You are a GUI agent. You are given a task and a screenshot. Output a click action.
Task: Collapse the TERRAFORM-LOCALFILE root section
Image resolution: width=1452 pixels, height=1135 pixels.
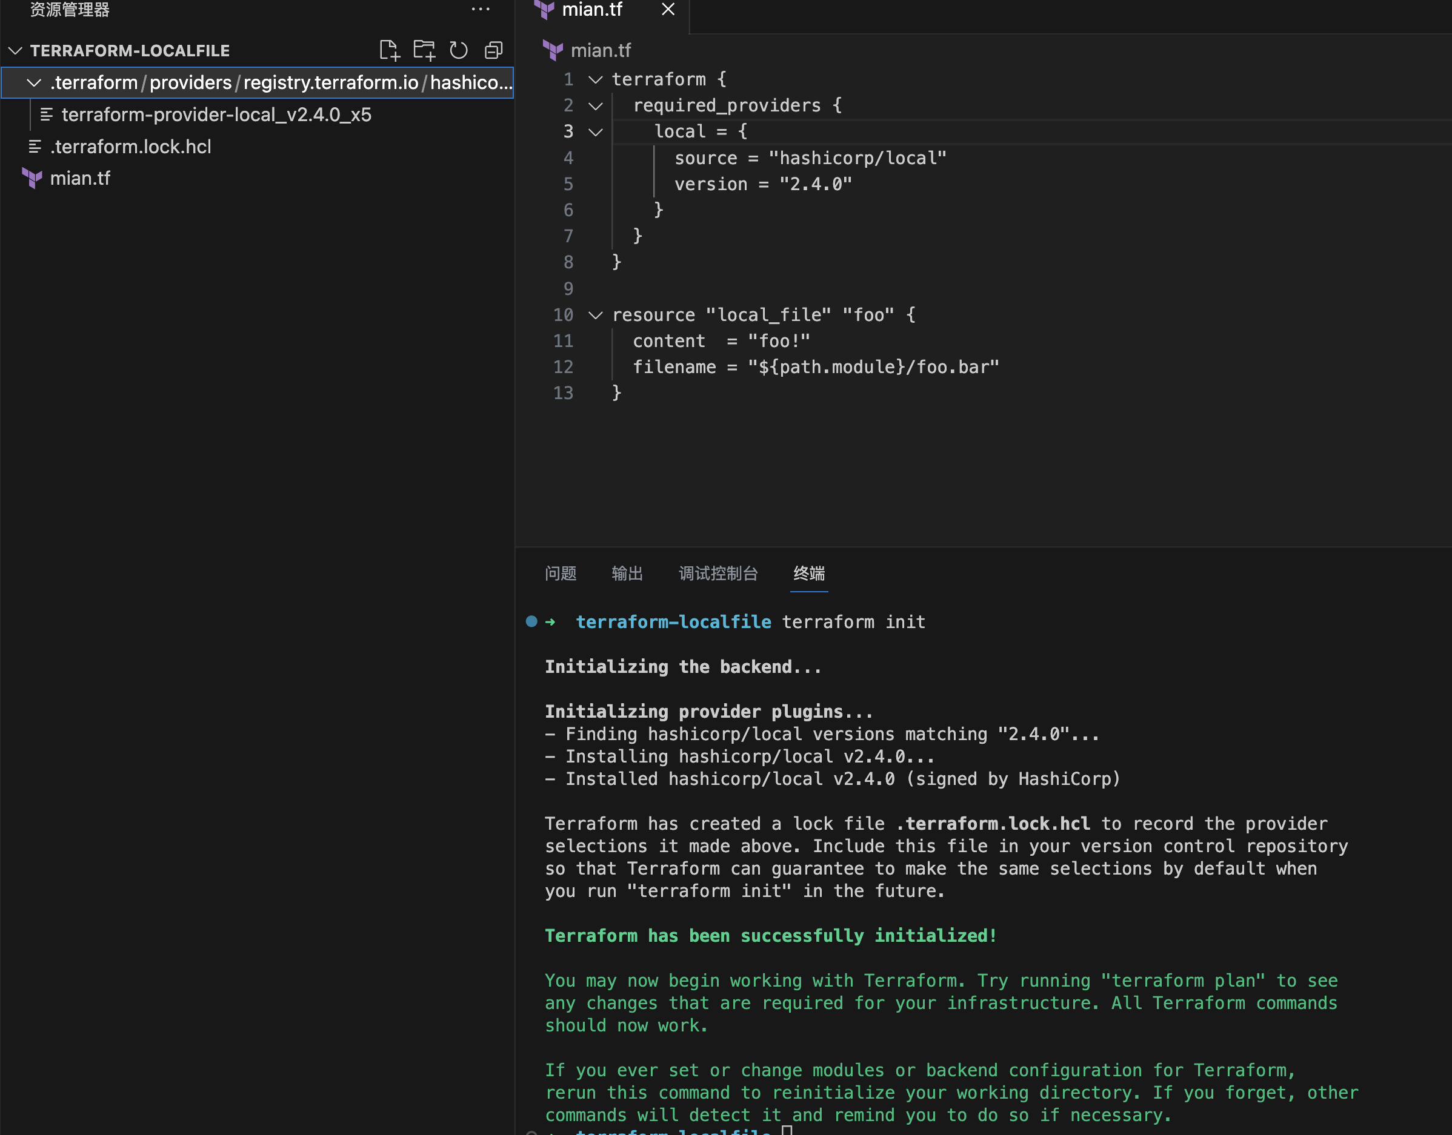pos(16,50)
